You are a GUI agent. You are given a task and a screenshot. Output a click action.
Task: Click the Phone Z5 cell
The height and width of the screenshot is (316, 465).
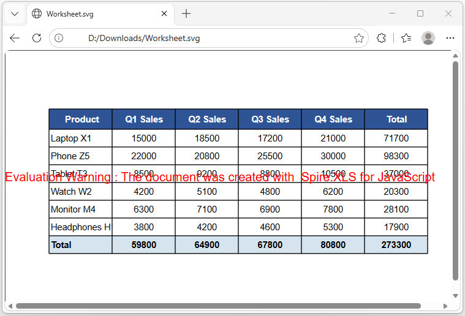(x=81, y=156)
